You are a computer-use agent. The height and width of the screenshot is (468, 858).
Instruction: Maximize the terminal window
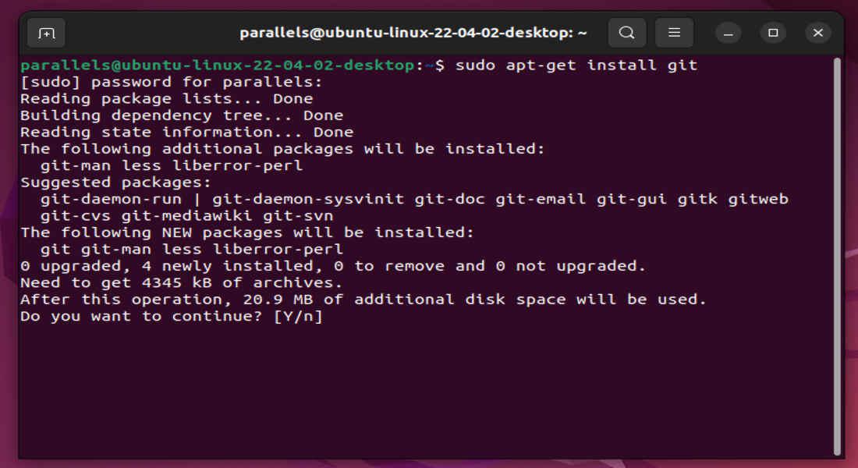[773, 33]
